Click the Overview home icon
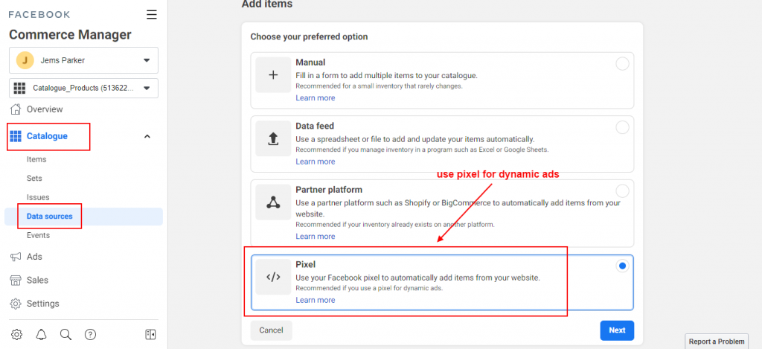This screenshot has width=762, height=349. pyautogui.click(x=16, y=109)
